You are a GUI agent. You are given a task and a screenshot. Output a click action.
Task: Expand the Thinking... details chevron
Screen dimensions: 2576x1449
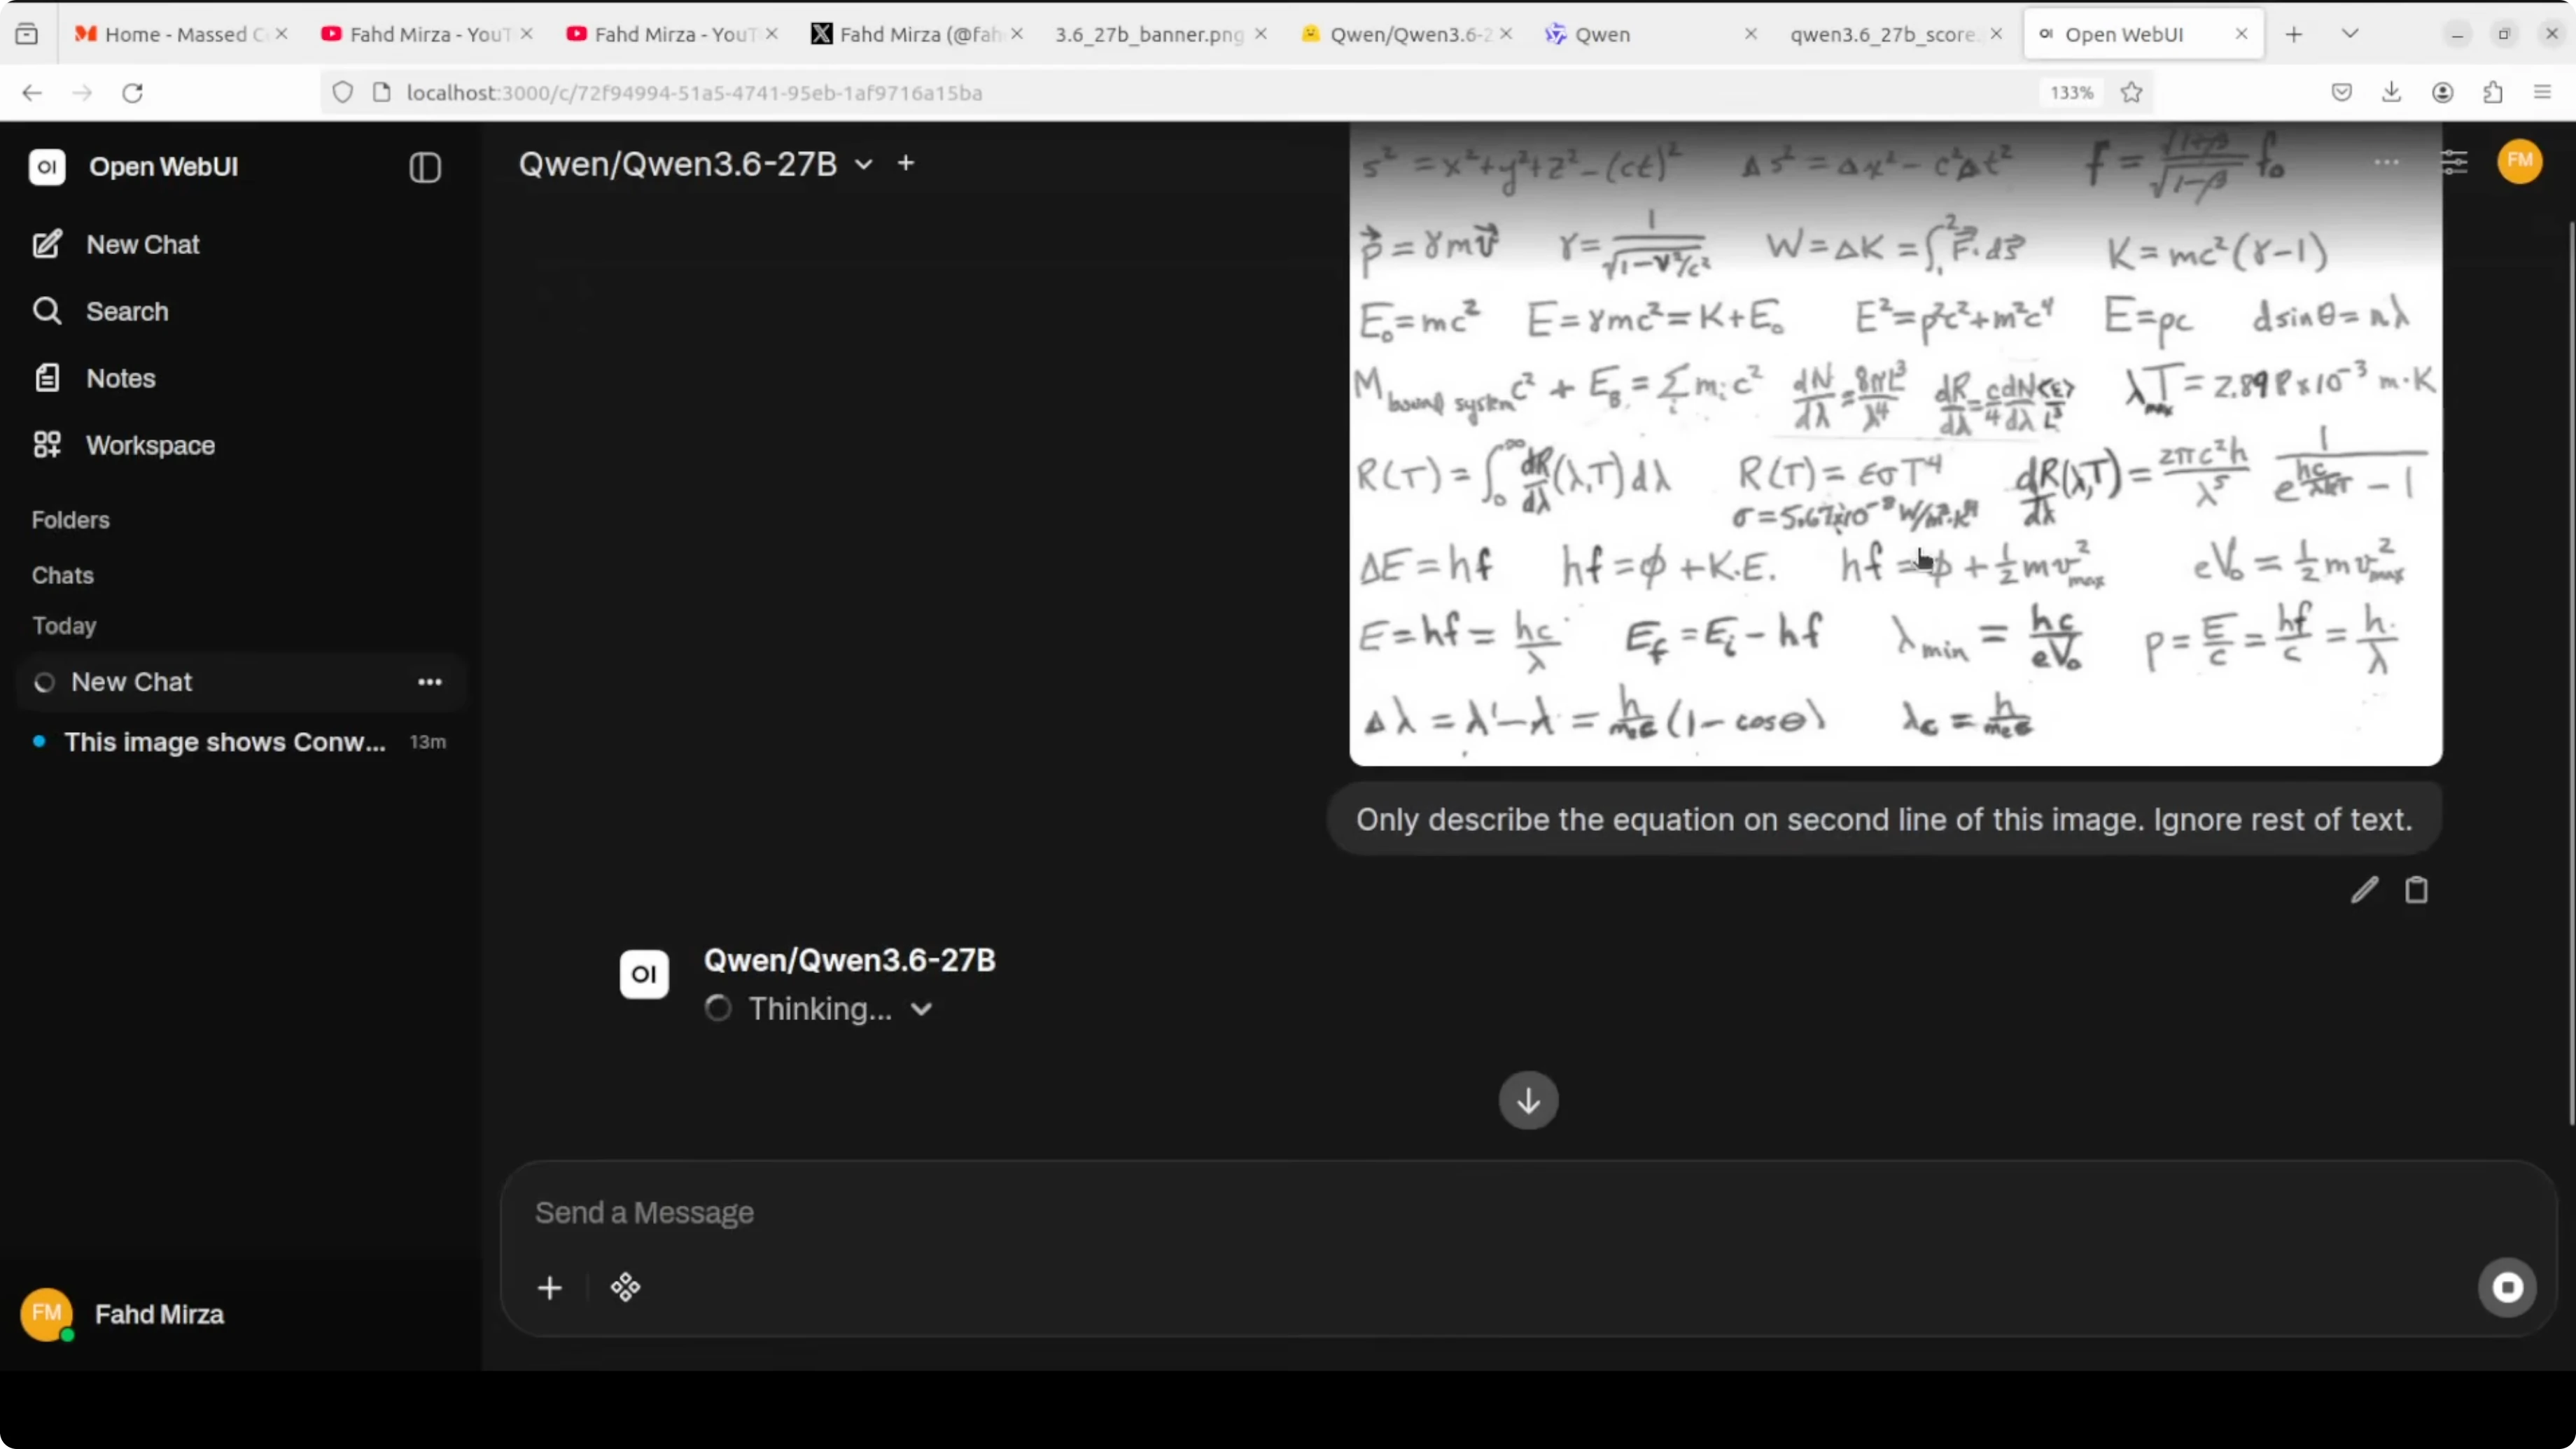(x=922, y=1010)
